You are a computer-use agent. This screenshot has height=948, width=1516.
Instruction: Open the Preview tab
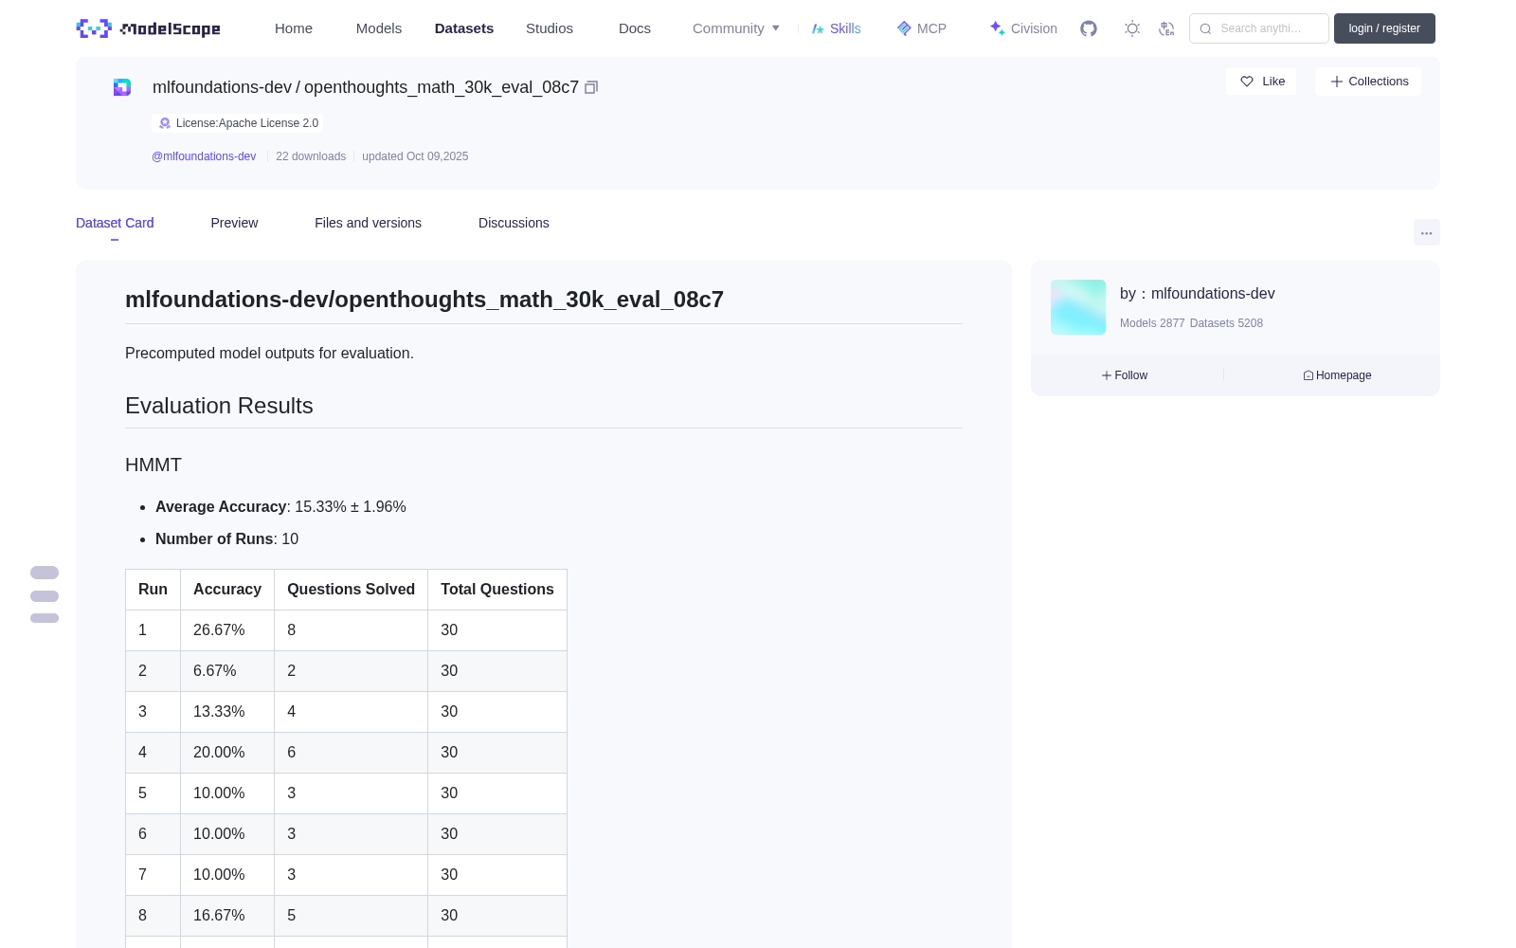(x=234, y=223)
